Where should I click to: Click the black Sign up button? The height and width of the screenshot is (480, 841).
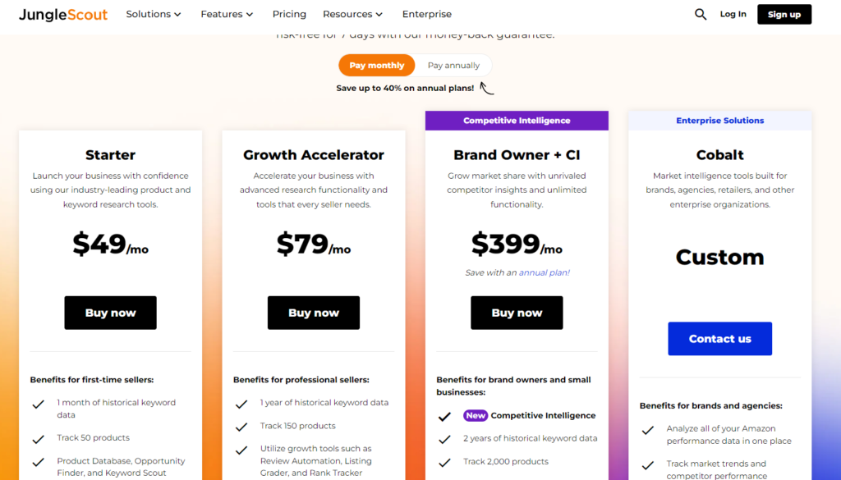[x=784, y=14]
